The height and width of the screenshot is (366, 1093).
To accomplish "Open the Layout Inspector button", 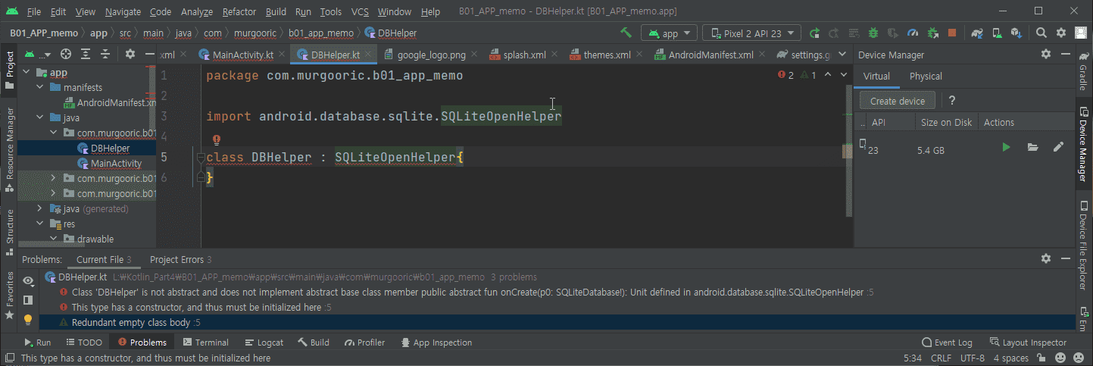I will tap(1026, 343).
